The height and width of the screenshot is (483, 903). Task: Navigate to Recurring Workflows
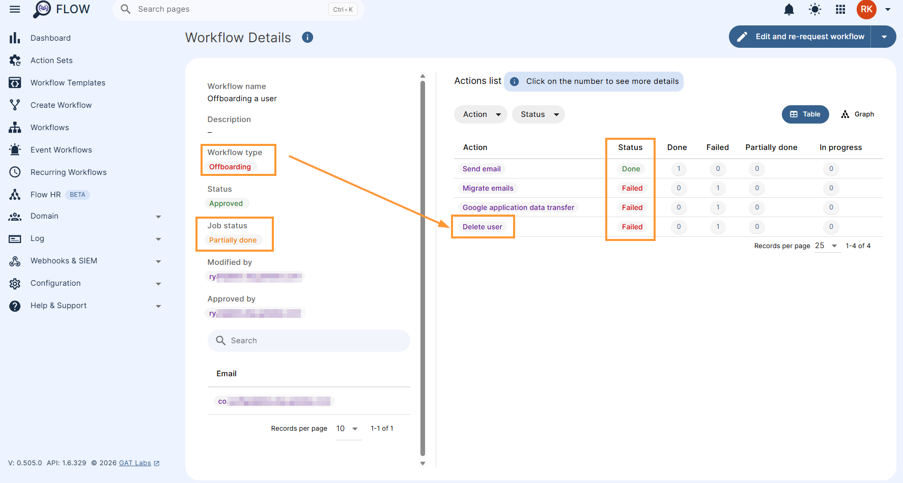point(69,172)
